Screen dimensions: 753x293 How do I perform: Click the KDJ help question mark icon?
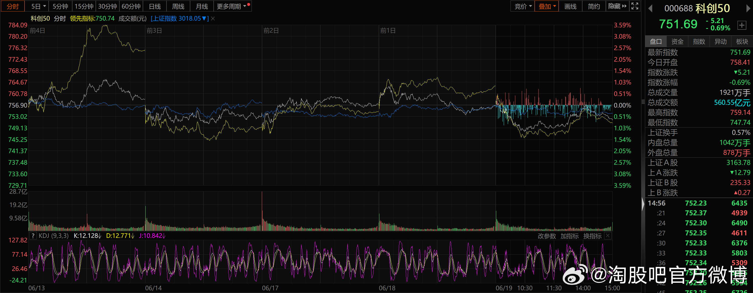33,236
